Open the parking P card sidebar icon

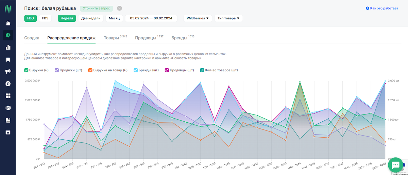click(x=8, y=108)
